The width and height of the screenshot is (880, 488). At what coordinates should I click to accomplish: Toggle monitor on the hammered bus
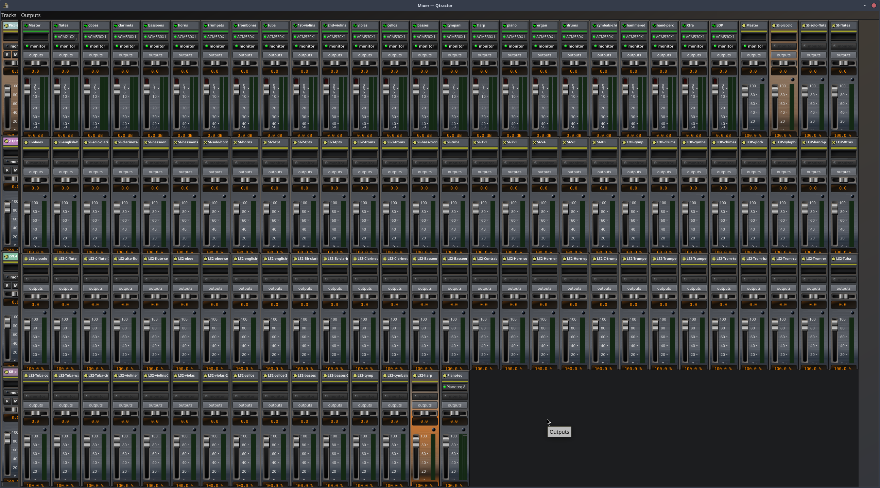pyautogui.click(x=634, y=46)
